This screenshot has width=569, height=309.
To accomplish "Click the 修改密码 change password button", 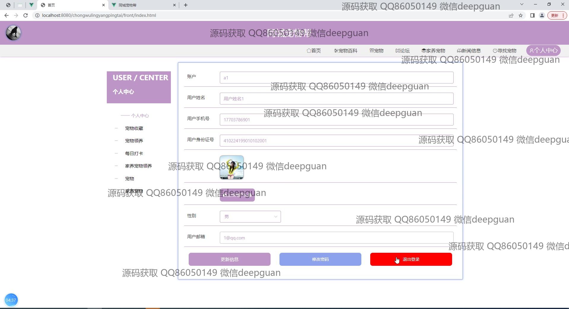I will 320,259.
